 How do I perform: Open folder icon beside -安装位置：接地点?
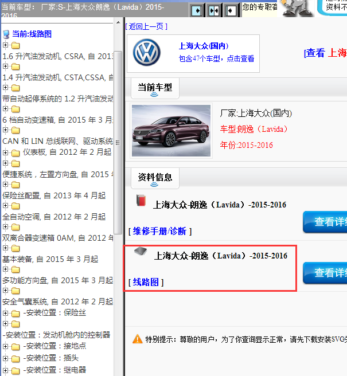pyautogui.click(x=15, y=347)
